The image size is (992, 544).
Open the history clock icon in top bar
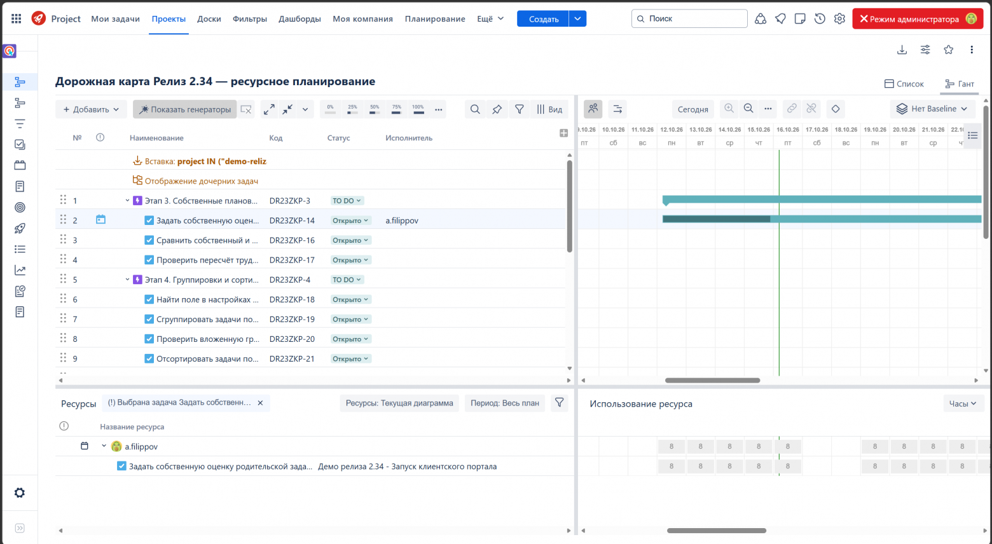pyautogui.click(x=820, y=18)
